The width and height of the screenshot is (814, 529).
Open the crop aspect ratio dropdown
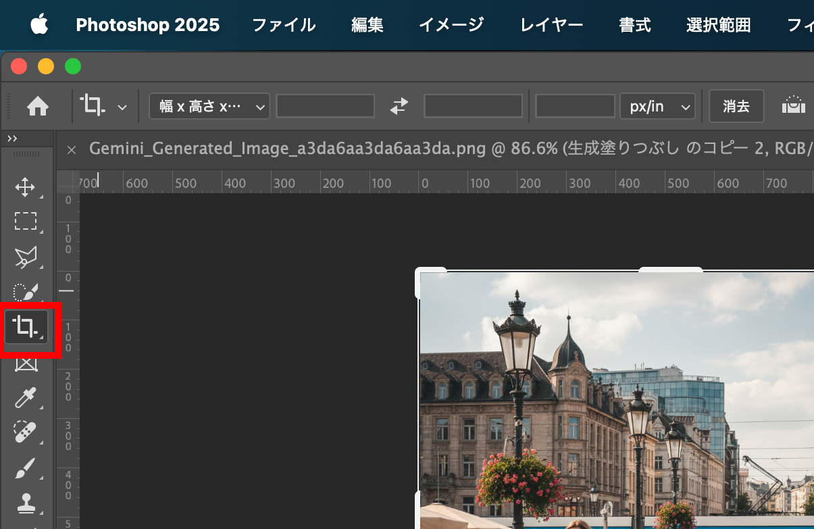(x=209, y=105)
